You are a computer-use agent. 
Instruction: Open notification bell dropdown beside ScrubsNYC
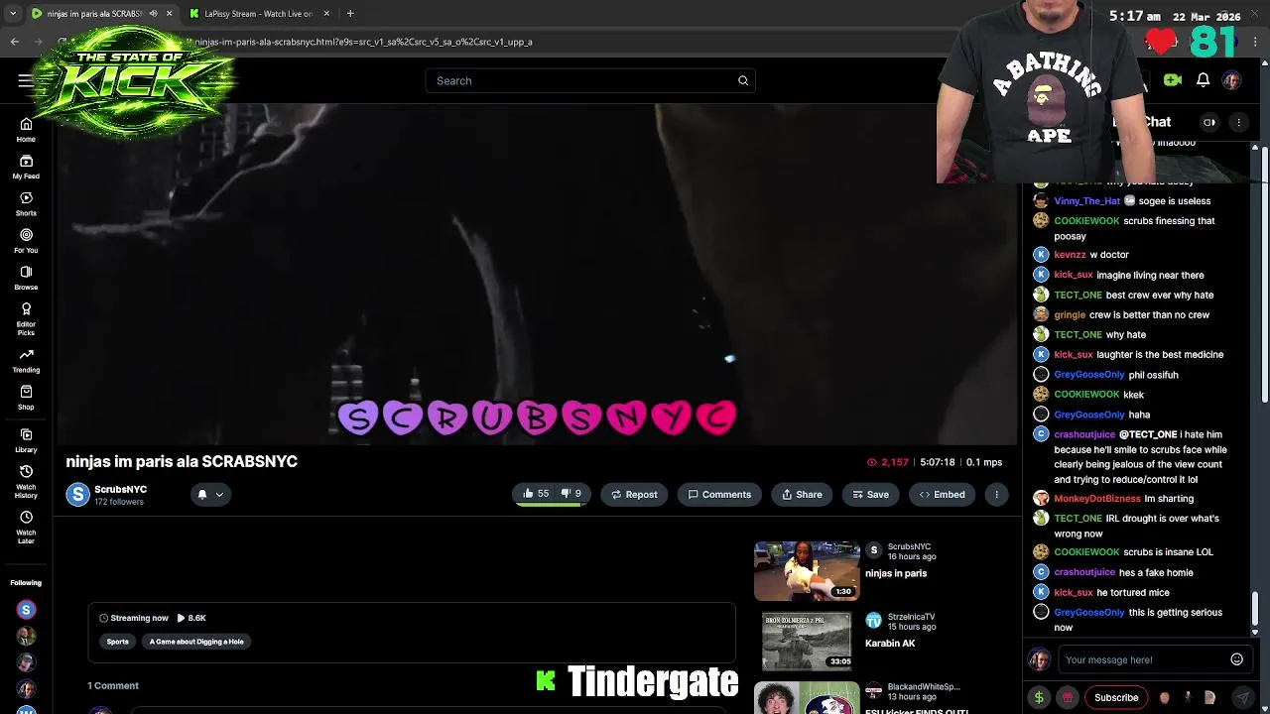coord(209,494)
